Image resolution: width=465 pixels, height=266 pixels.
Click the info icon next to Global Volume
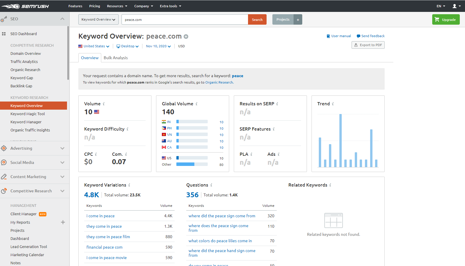[x=196, y=104]
